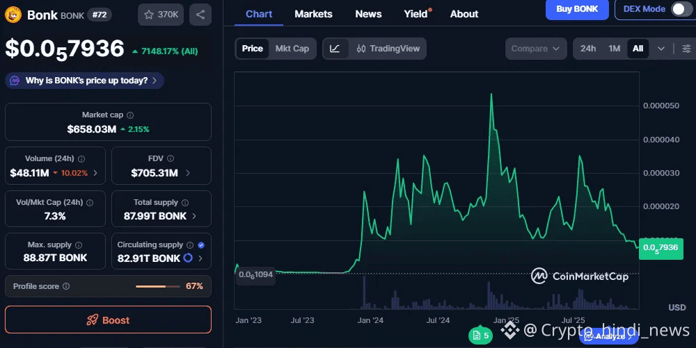Expand Total supply details chevron
Image resolution: width=696 pixels, height=348 pixels.
click(194, 216)
